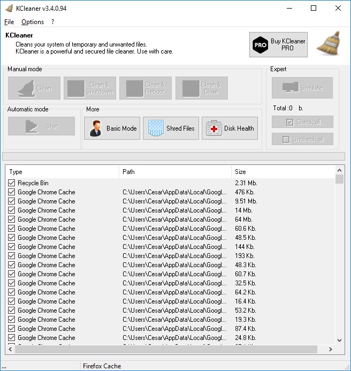Screen dimensions: 351x371
Task: Click the horizontal scroll right arrow
Action: pos(331,349)
